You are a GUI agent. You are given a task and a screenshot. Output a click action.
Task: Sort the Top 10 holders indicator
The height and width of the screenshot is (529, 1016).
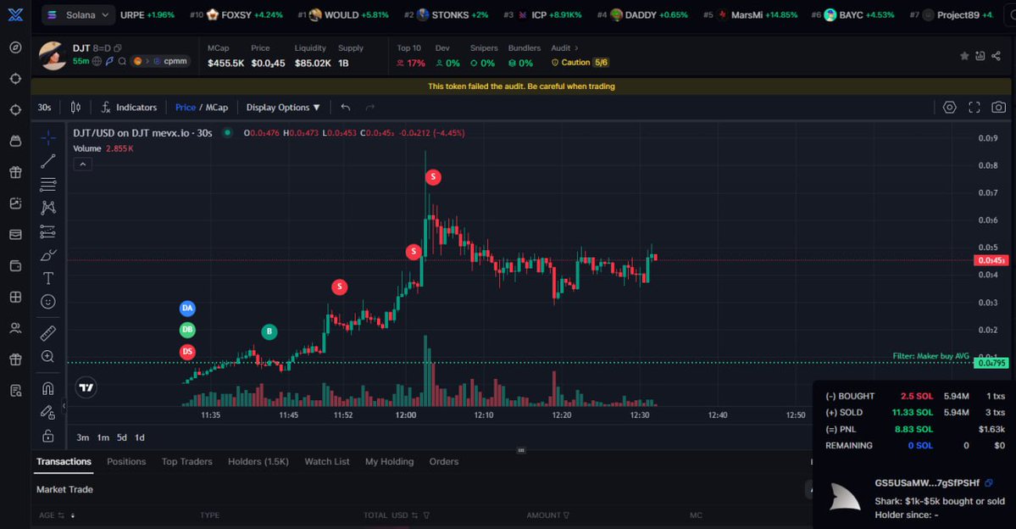click(409, 48)
